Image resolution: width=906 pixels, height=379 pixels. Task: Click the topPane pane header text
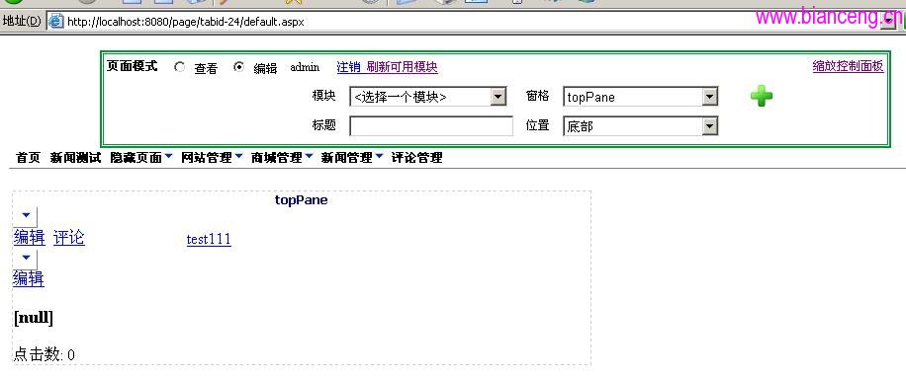click(301, 200)
